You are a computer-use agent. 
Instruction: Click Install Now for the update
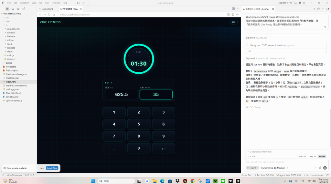(x=52, y=168)
